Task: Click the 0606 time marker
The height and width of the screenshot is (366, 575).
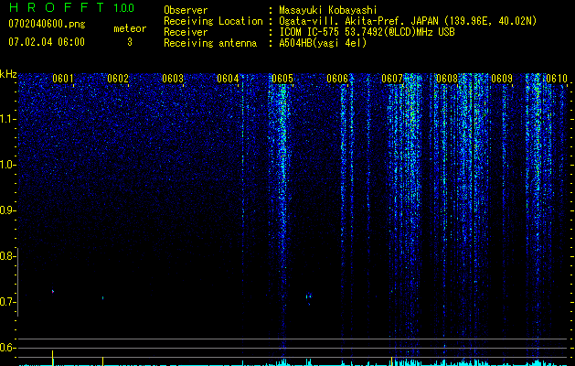Action: coord(337,79)
